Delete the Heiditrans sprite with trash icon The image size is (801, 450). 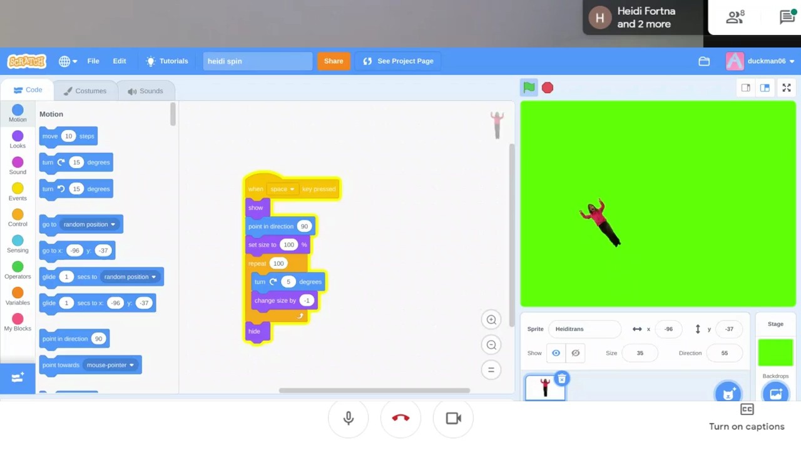561,379
